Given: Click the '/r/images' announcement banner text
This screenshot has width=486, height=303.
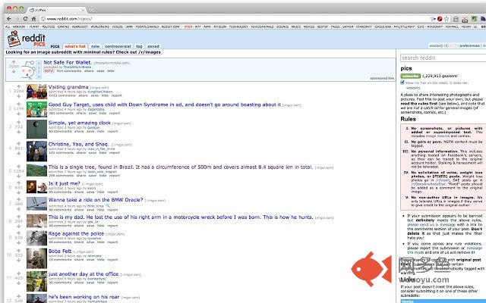Looking at the screenshot, I should (84, 52).
